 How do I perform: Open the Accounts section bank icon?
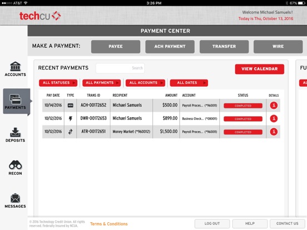coord(15,66)
